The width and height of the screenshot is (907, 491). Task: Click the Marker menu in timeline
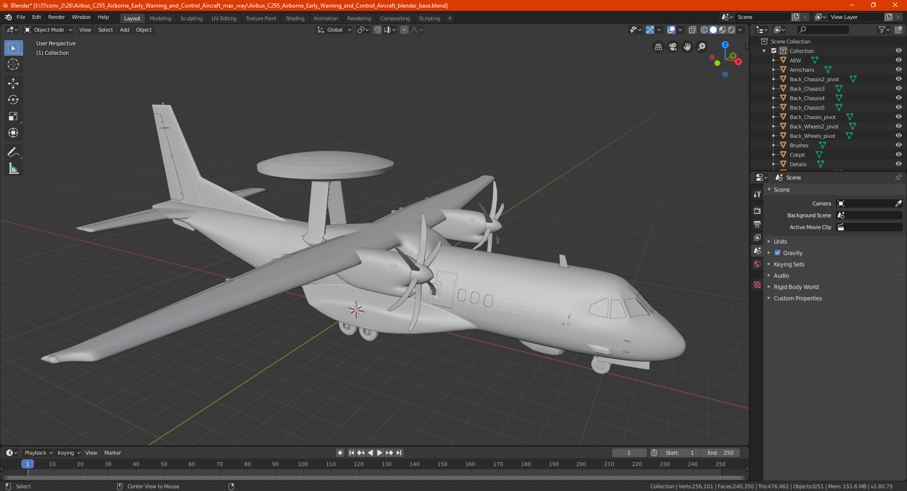pos(113,453)
